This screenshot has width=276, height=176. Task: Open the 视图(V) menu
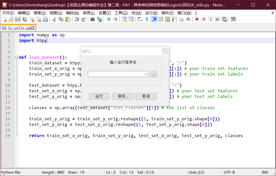click(56, 13)
